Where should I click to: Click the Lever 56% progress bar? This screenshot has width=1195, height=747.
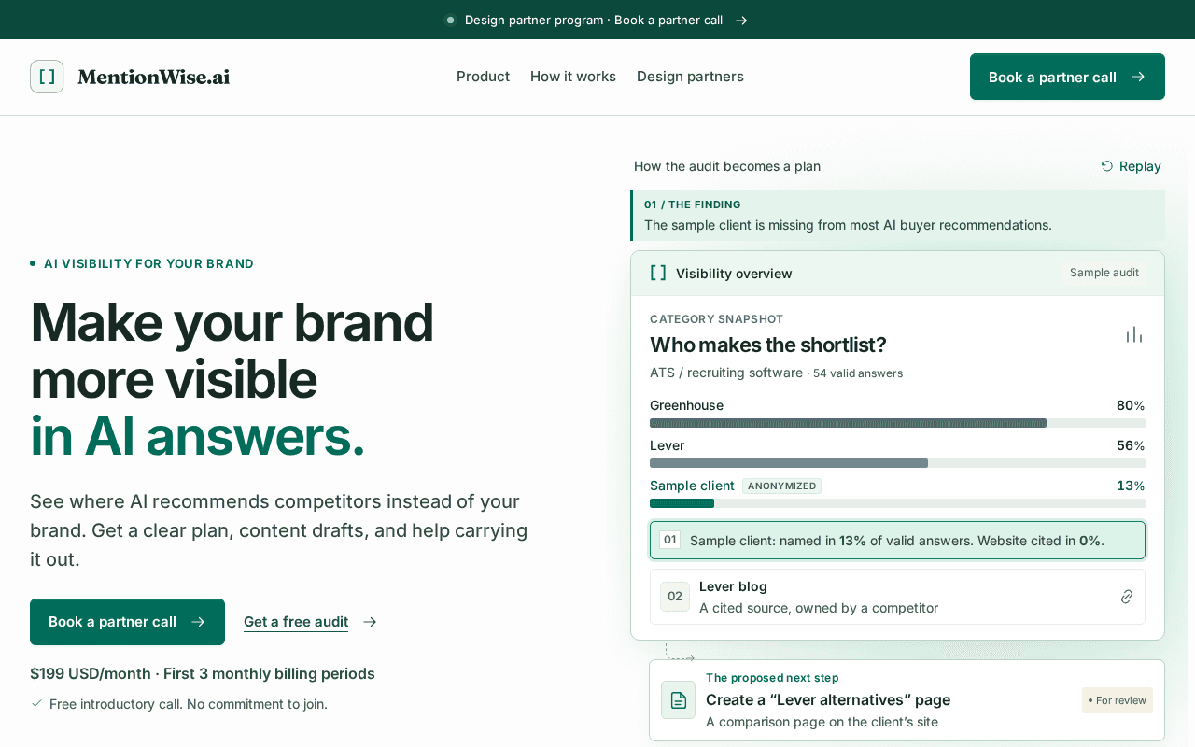click(897, 463)
